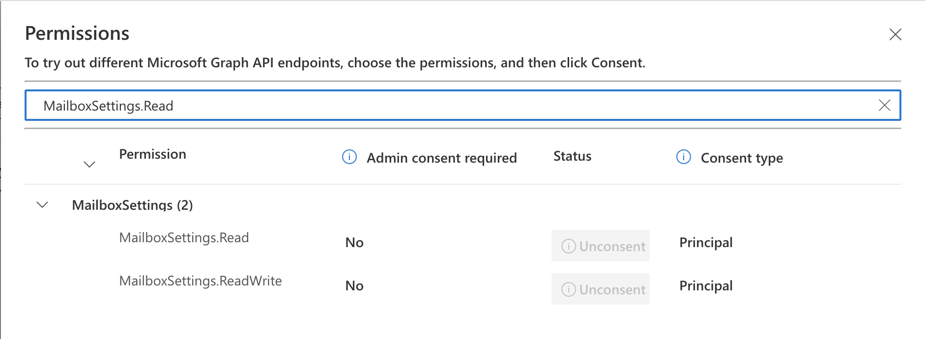This screenshot has width=925, height=339.
Task: Click the Consent type column header
Action: click(742, 158)
